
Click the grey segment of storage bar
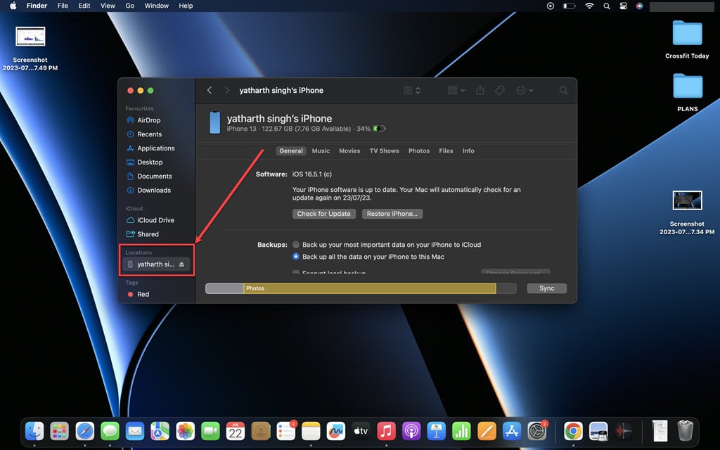tap(224, 288)
